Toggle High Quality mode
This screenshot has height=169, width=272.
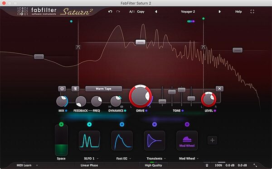click(153, 165)
